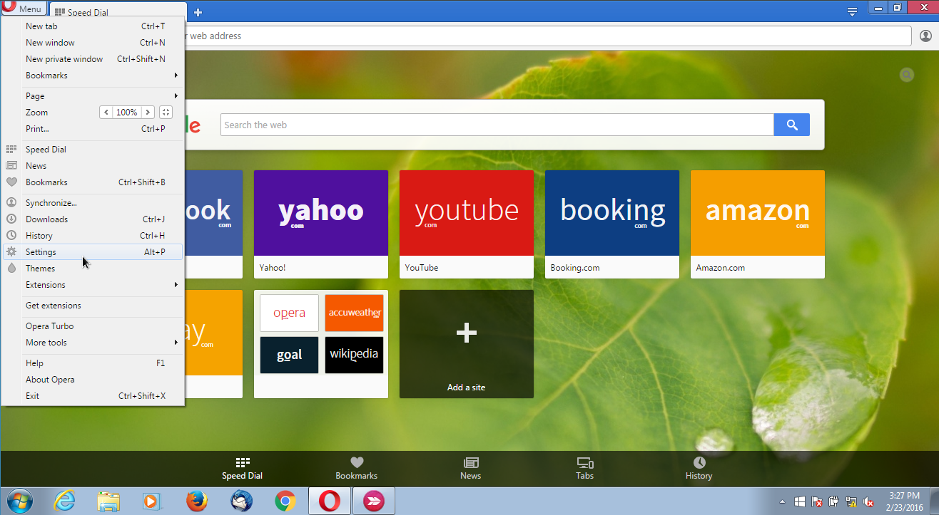This screenshot has height=515, width=939.
Task: Expand the Page submenu
Action: click(93, 96)
